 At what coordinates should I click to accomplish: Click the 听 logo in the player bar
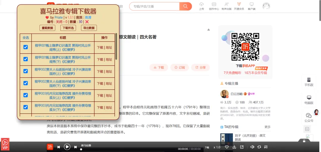tap(50, 147)
